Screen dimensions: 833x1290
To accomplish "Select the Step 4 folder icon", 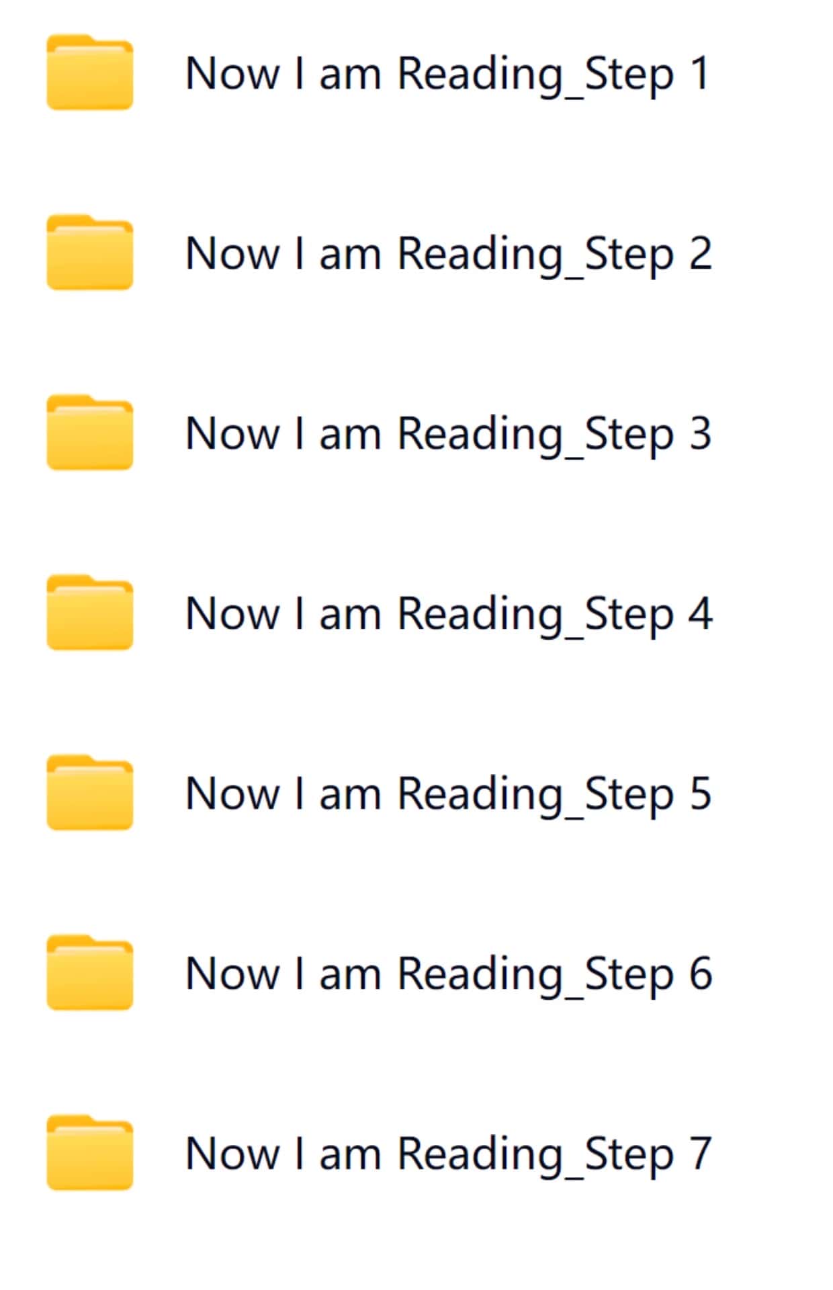I will [89, 612].
